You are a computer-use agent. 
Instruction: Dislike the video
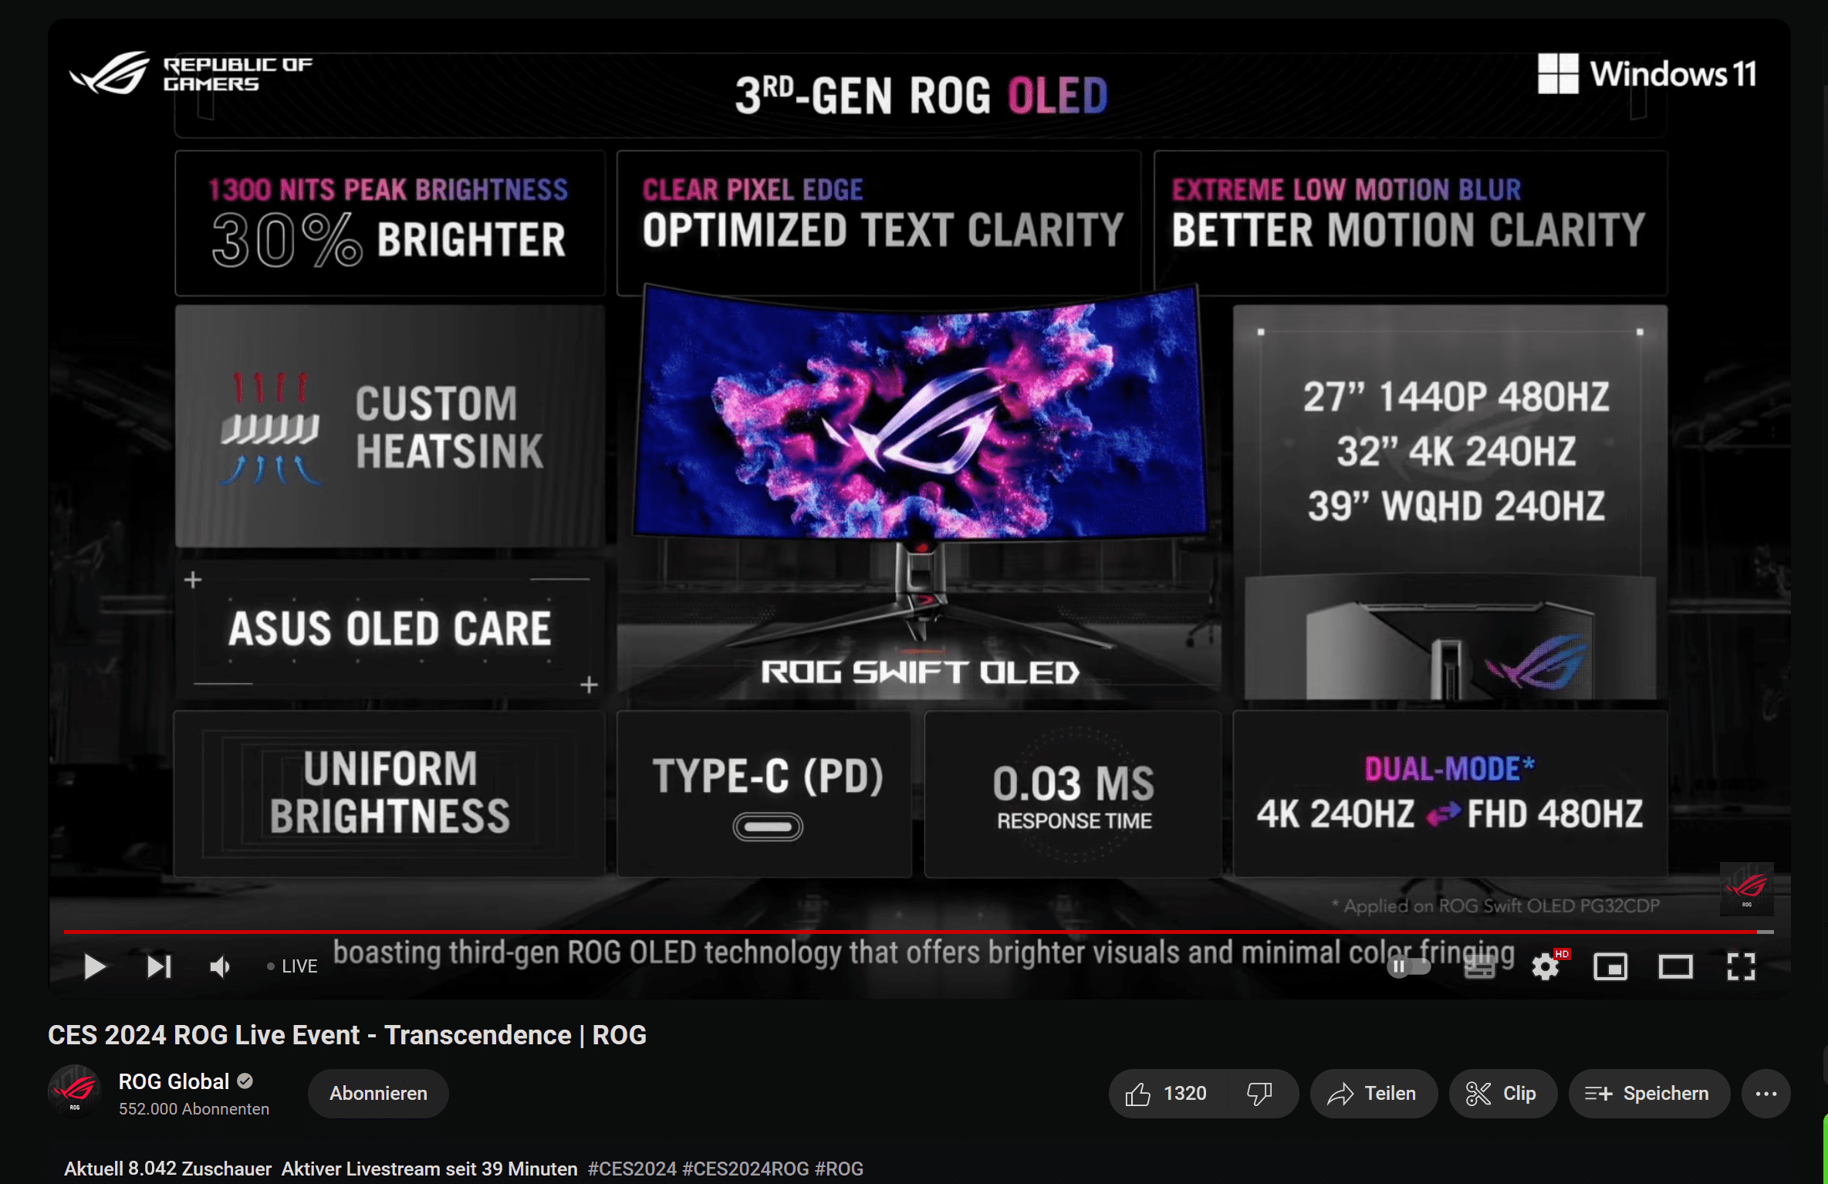(1260, 1093)
